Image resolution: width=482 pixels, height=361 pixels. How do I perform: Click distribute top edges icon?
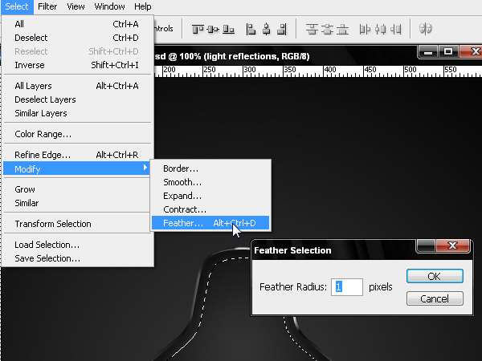tap(312, 30)
